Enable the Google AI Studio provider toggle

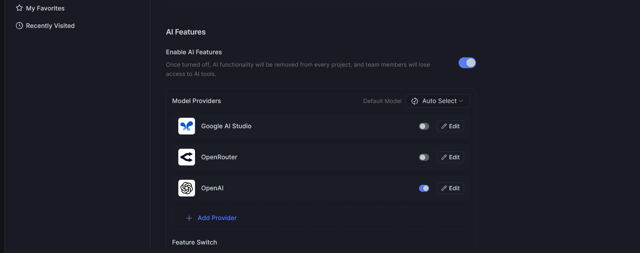click(424, 126)
